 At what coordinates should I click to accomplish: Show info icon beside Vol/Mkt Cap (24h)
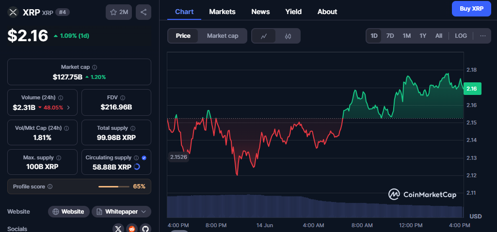66,128
